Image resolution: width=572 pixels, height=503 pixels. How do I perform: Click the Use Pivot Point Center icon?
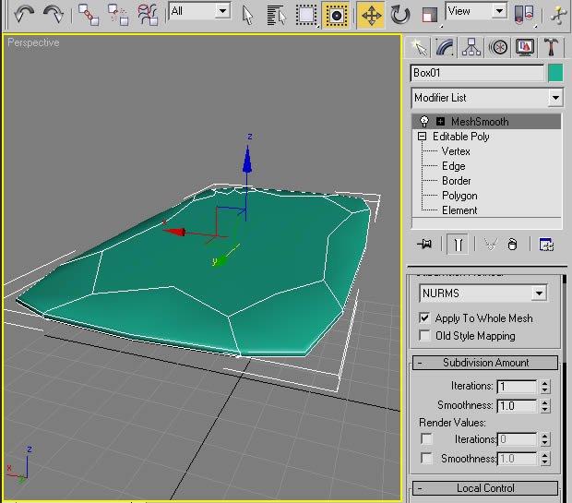pos(524,16)
